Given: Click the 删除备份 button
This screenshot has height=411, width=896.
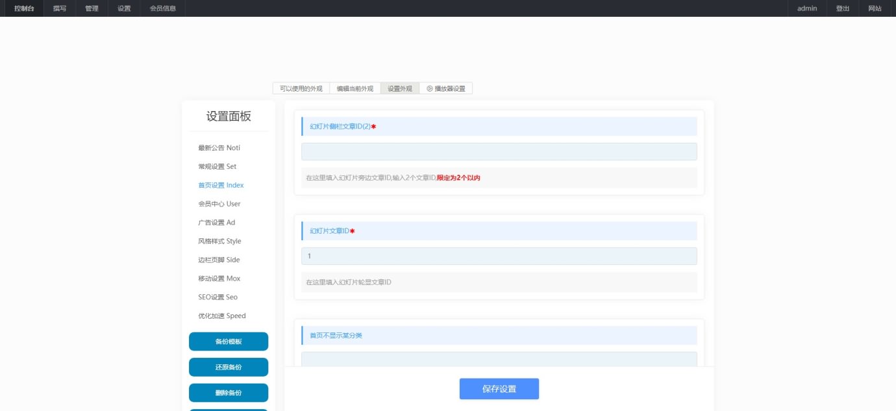Looking at the screenshot, I should pos(229,393).
